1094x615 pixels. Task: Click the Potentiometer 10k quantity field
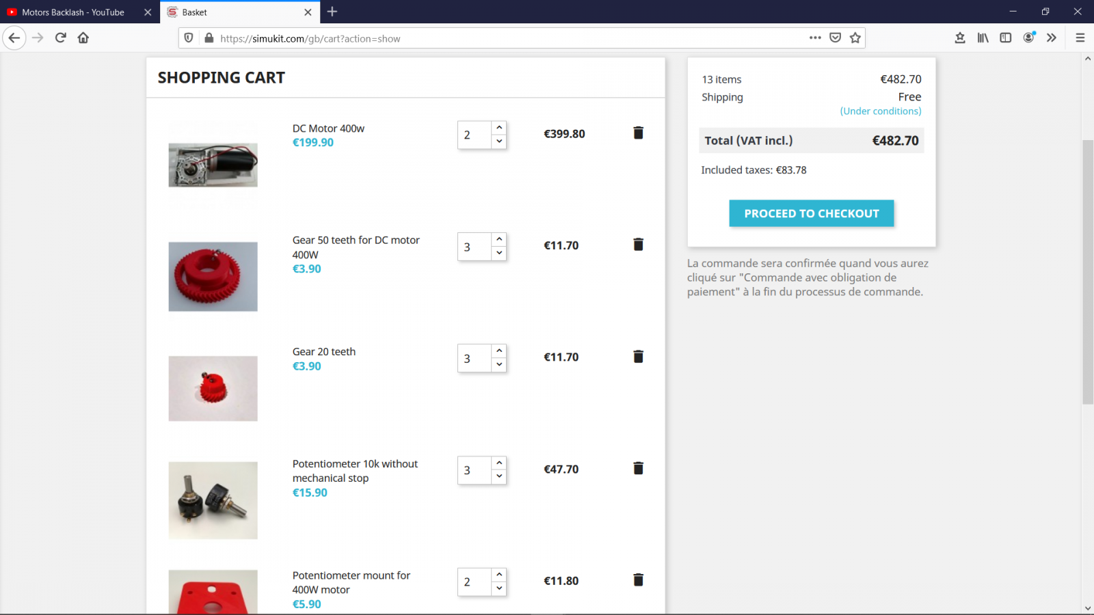pyautogui.click(x=475, y=470)
